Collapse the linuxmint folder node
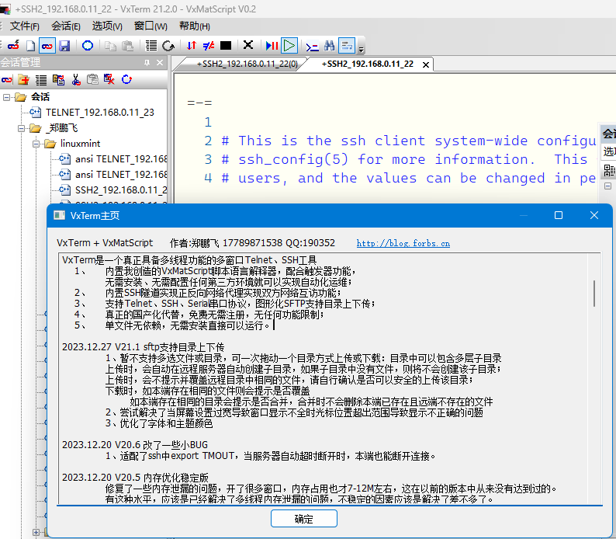 tap(36, 144)
